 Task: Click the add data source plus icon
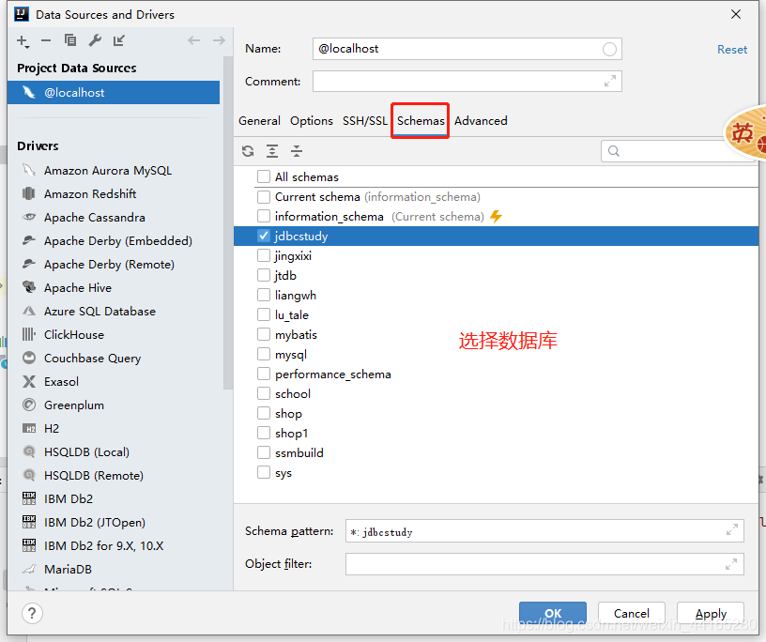tap(23, 41)
